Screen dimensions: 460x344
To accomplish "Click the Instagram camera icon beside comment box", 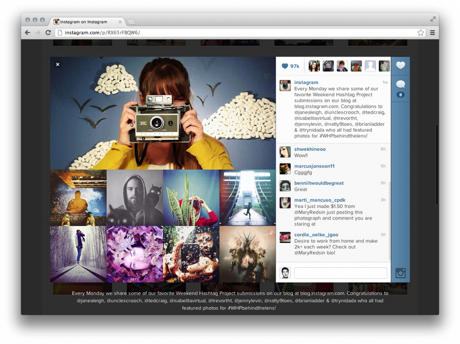I will (x=400, y=273).
